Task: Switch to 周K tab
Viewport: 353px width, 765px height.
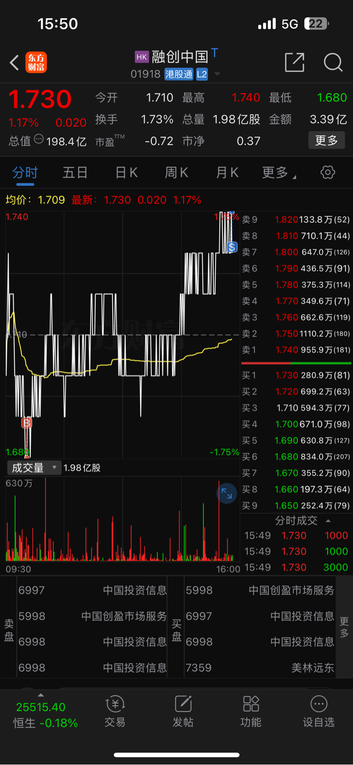Action: [x=176, y=173]
